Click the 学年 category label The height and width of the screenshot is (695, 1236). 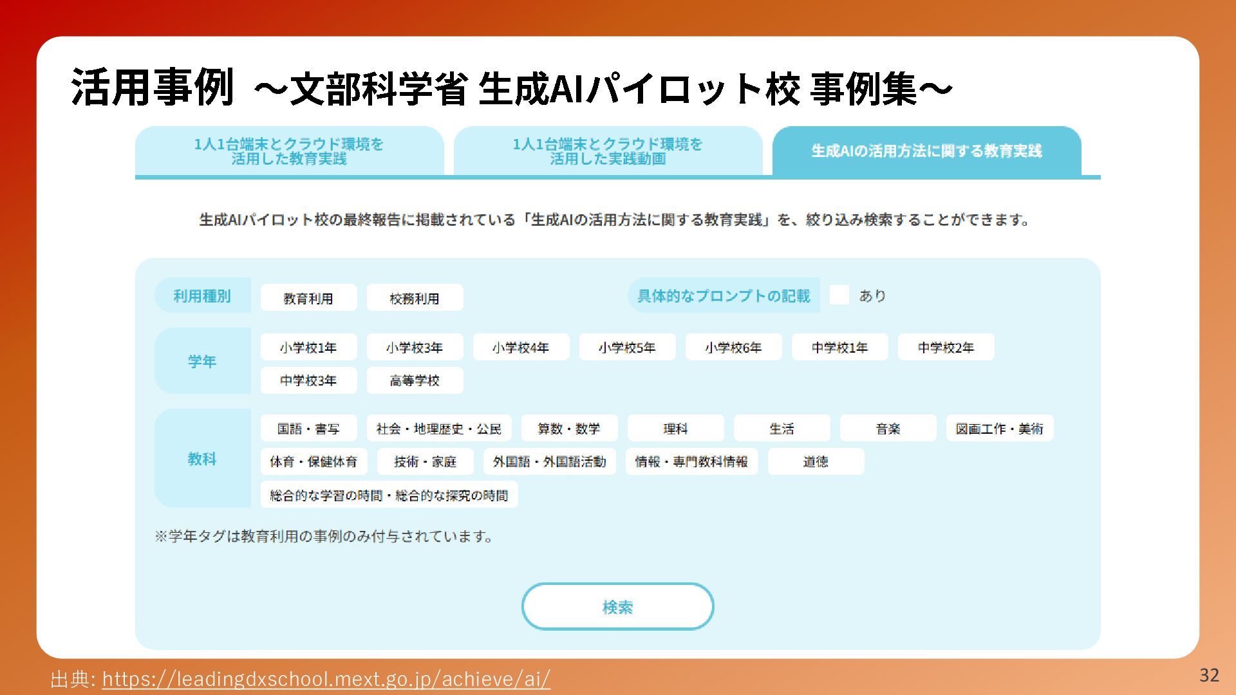click(202, 361)
